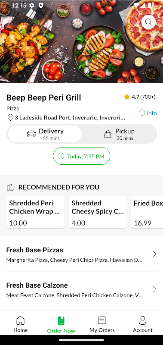Screen dimensions: 163x345
Task: Tap the delivery car icon
Action: (31, 134)
